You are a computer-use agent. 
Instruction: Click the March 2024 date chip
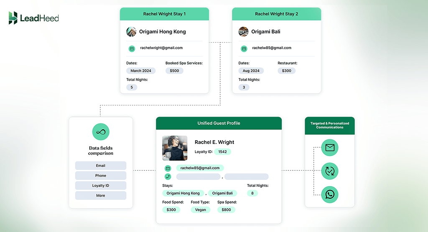click(x=141, y=71)
